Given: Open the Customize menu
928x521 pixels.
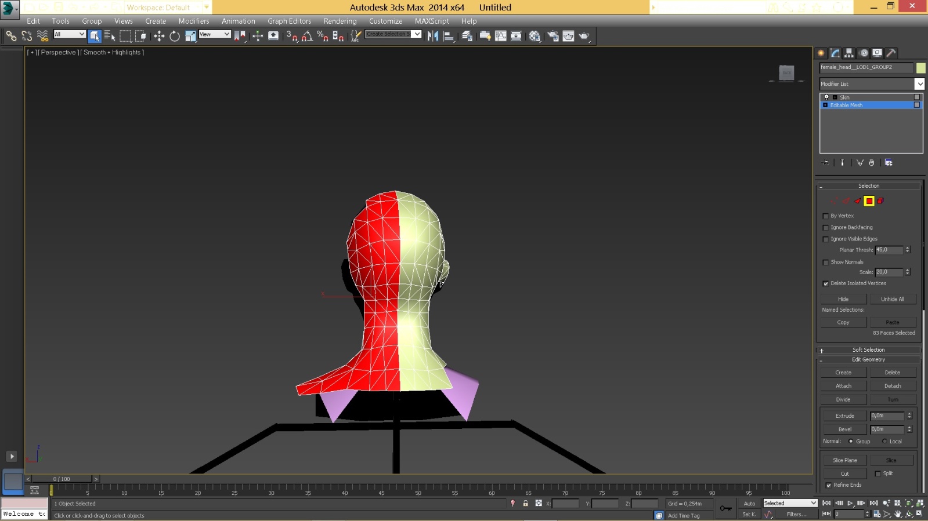Looking at the screenshot, I should coord(385,21).
